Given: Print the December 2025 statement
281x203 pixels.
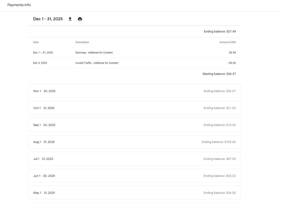Looking at the screenshot, I should [80, 19].
